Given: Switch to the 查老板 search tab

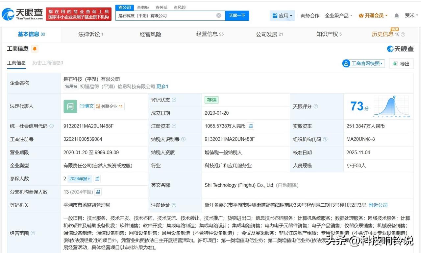Looking at the screenshot, I should coord(143,7).
